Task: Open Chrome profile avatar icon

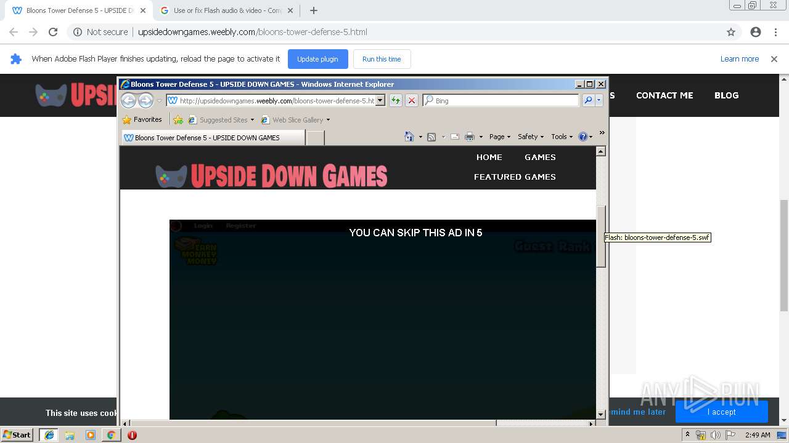Action: point(756,32)
